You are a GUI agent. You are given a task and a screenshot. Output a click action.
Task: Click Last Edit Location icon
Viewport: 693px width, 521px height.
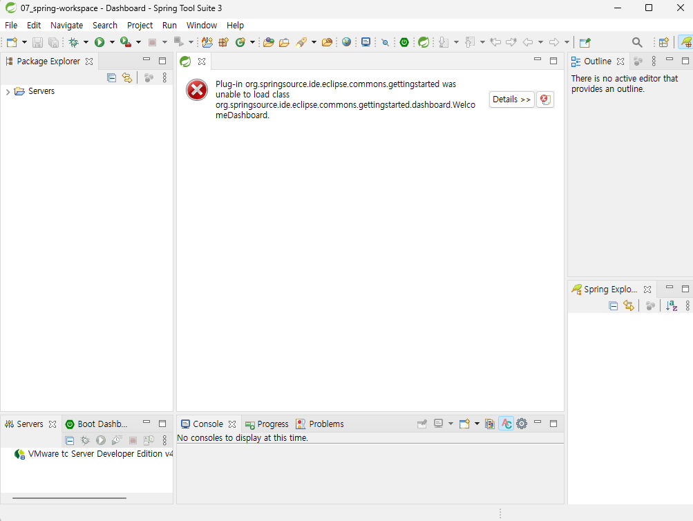[495, 42]
